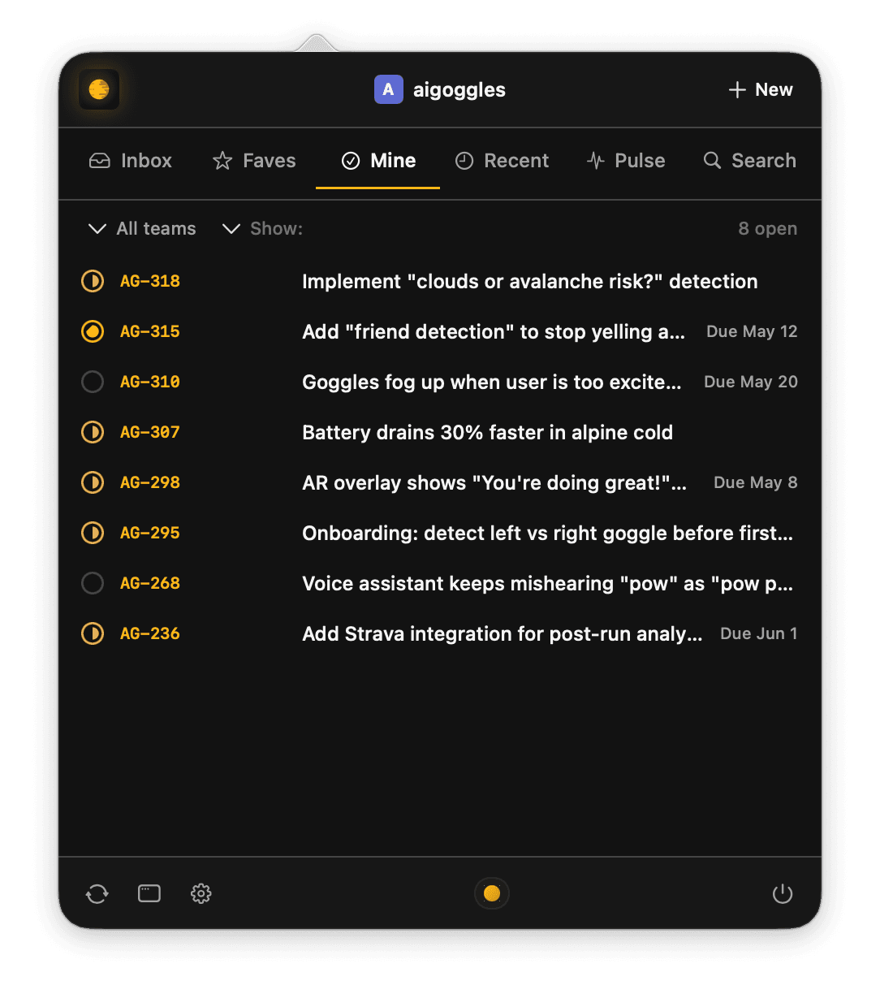Open the aigoggles workspace switcher
Image resolution: width=880 pixels, height=994 pixels.
(x=440, y=89)
